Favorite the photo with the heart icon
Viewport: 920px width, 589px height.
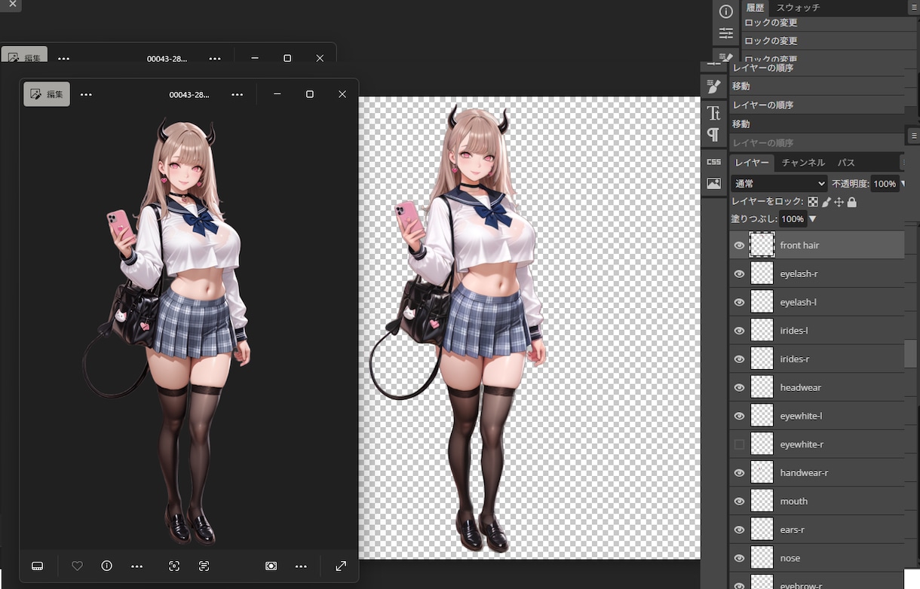pos(77,566)
